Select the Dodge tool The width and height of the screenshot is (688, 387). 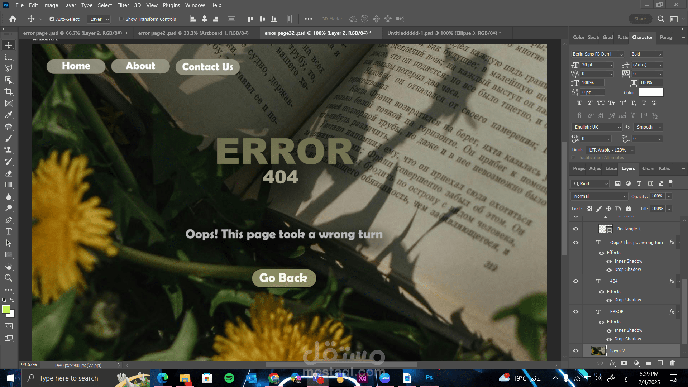pos(9,208)
